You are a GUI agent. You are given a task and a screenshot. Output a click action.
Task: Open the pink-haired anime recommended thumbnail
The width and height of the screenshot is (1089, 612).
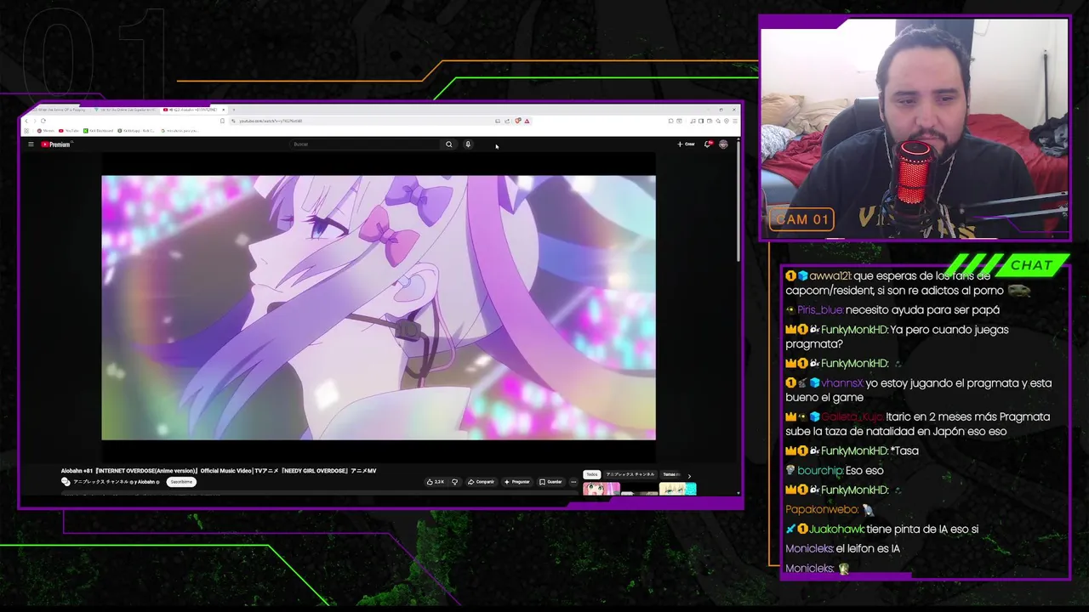(602, 489)
